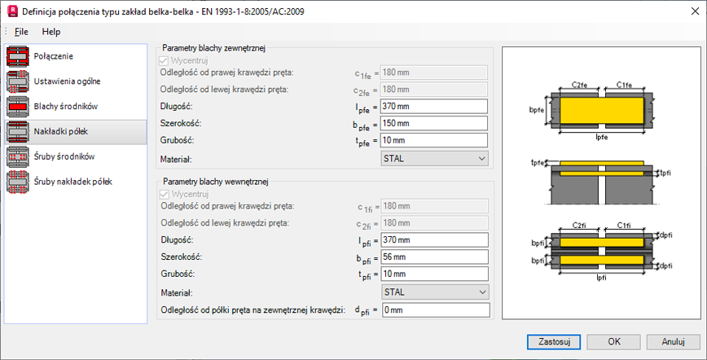707x360 pixels.
Task: Click the Blachy środników icon
Action: (x=18, y=107)
